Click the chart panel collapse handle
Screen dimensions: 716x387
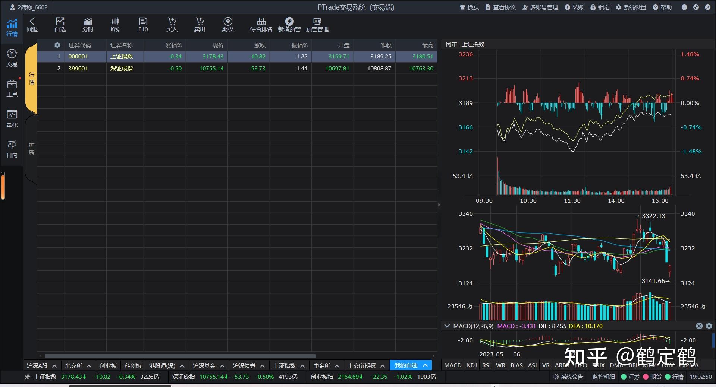coord(439,204)
